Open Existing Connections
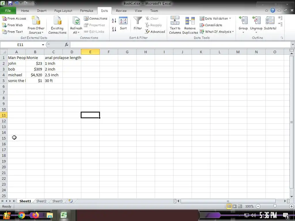 coord(57,25)
